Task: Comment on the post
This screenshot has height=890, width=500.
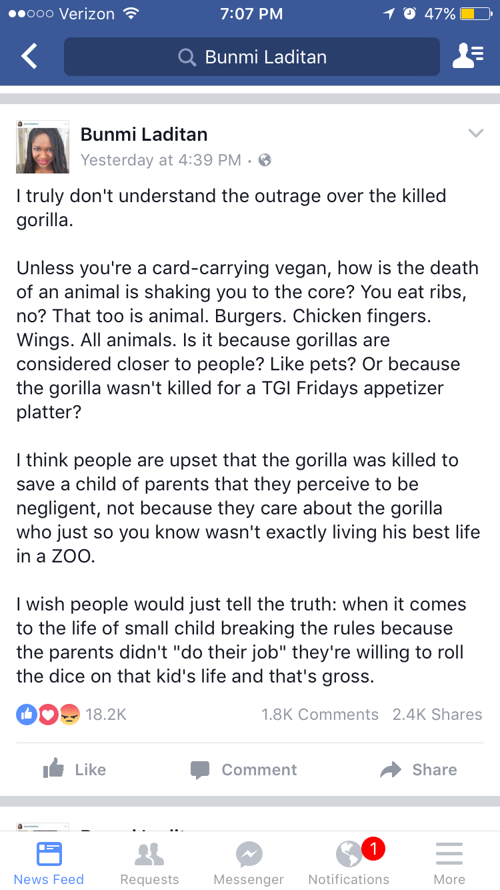Action: coord(243,769)
